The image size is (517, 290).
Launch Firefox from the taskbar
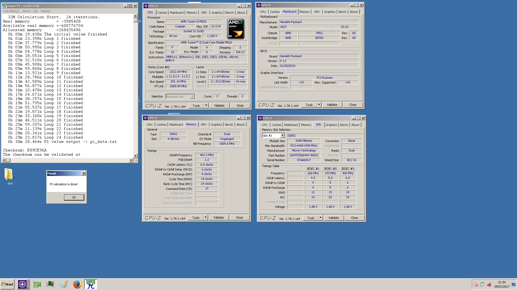coord(77,284)
